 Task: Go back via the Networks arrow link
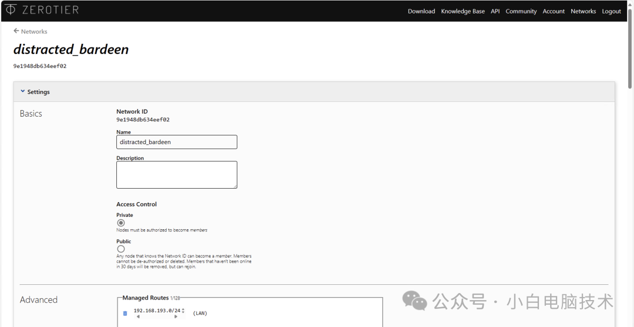31,31
